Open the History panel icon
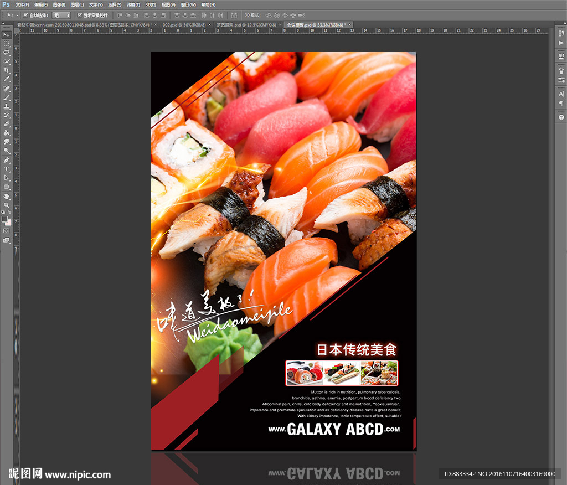 pos(561,34)
